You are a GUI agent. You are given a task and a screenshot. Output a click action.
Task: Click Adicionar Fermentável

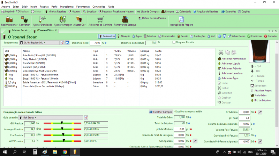[232, 59]
